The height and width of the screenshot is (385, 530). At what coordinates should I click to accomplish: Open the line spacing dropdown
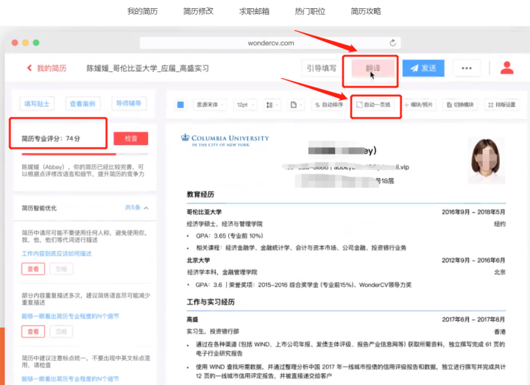pos(272,105)
